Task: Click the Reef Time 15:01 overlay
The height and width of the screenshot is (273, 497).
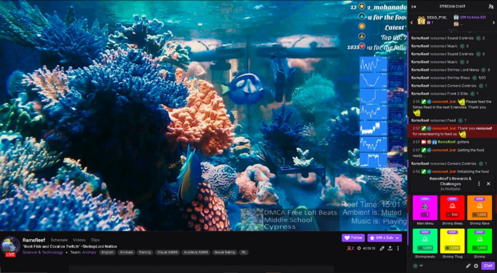Action: [x=371, y=204]
